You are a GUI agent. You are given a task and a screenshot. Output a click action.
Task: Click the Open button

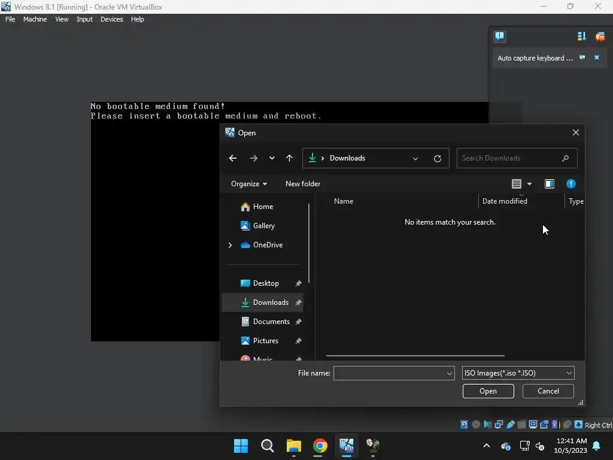[488, 391]
